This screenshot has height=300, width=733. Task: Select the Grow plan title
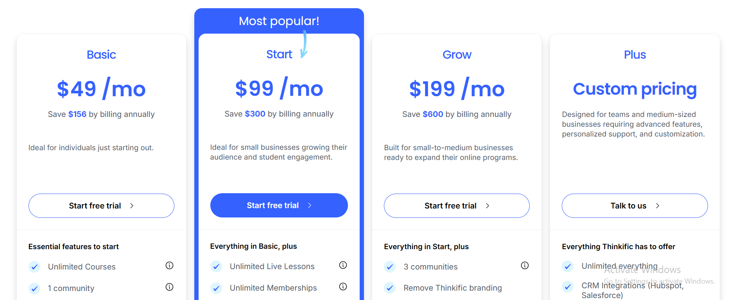click(457, 54)
